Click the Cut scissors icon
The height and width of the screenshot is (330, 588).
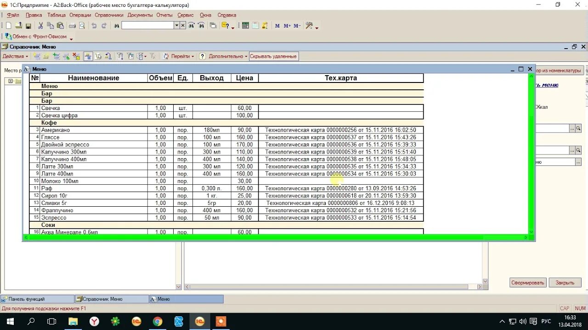pos(40,26)
